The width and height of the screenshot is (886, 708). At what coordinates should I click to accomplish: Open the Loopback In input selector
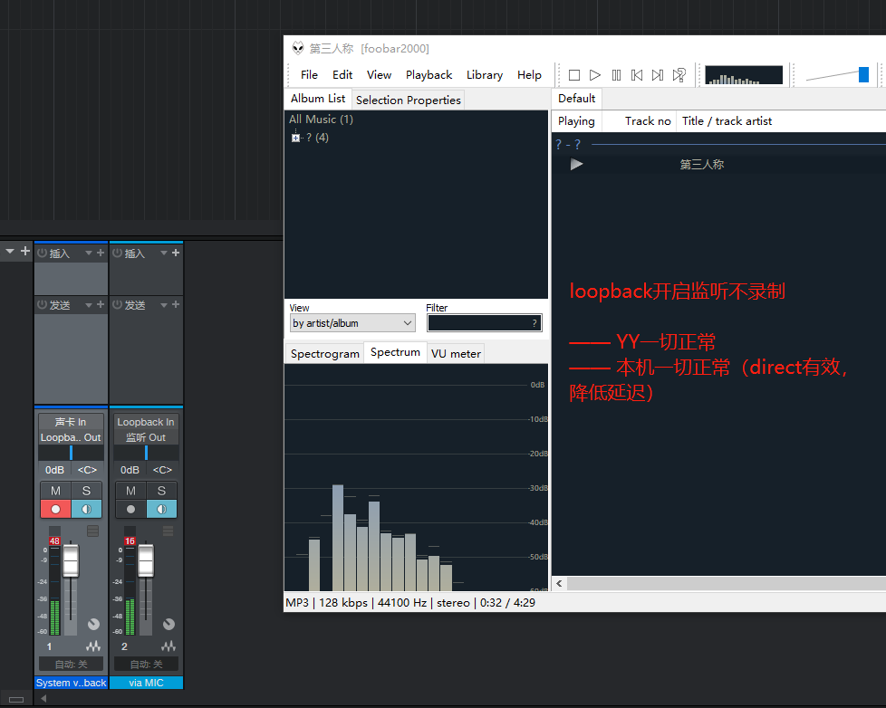coord(145,422)
